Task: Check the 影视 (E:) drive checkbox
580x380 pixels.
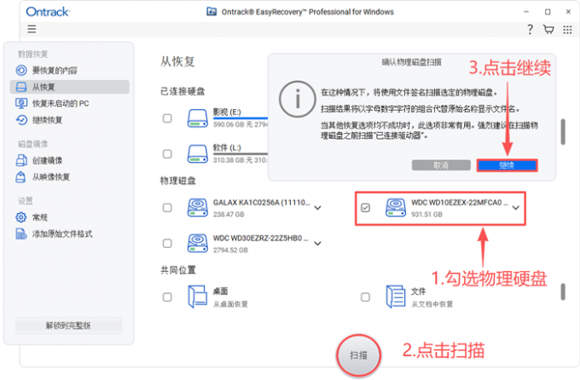Action: tap(167, 118)
